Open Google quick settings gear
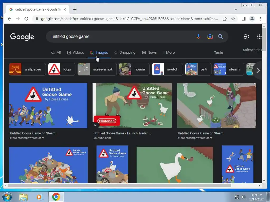270x202 pixels. point(246,37)
